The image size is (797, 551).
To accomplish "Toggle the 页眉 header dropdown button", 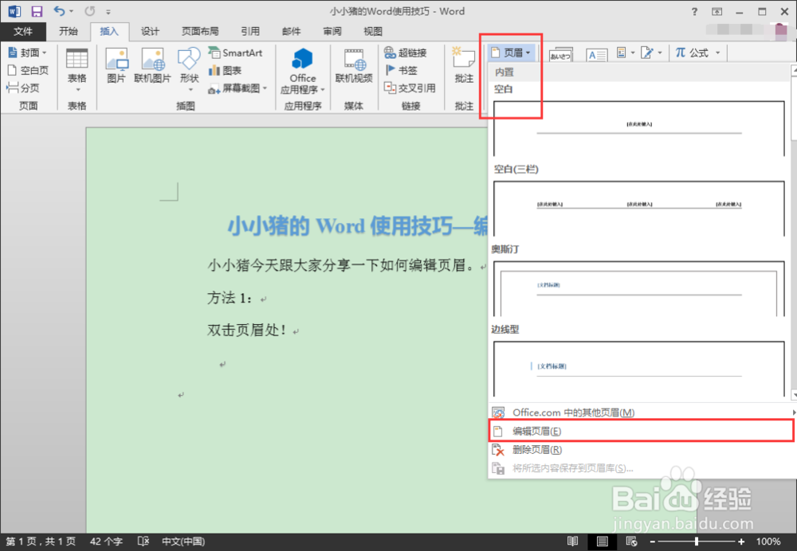I will pos(512,53).
